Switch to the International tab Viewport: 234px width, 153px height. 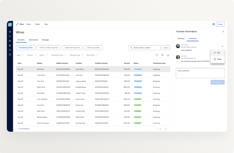pyautogui.click(x=33, y=40)
